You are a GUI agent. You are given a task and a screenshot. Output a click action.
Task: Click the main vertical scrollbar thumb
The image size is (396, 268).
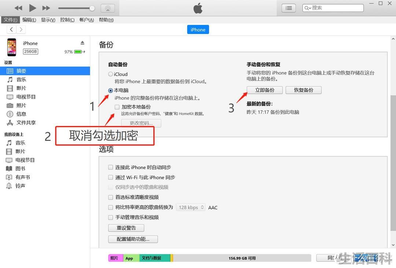tap(393, 163)
